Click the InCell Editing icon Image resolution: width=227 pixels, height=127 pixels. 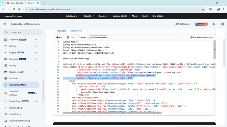[x=6, y=114]
